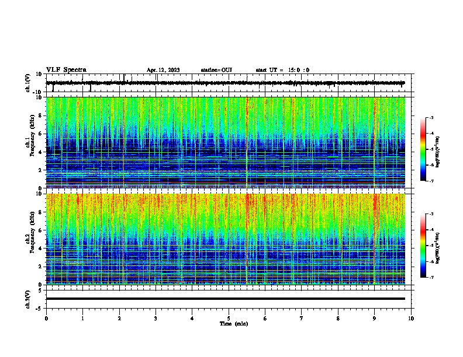This screenshot has width=463, height=357.
Task: Click the "station=OUI" header label
Action: (216, 70)
